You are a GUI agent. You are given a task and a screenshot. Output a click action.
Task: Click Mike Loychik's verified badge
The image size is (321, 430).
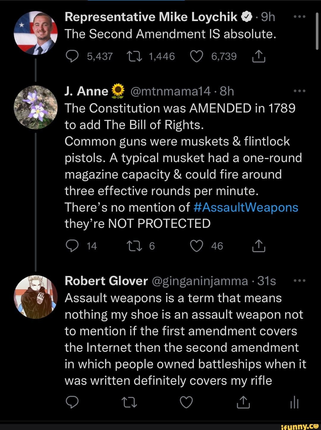[246, 16]
